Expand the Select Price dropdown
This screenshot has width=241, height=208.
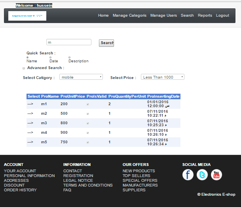tap(162, 77)
